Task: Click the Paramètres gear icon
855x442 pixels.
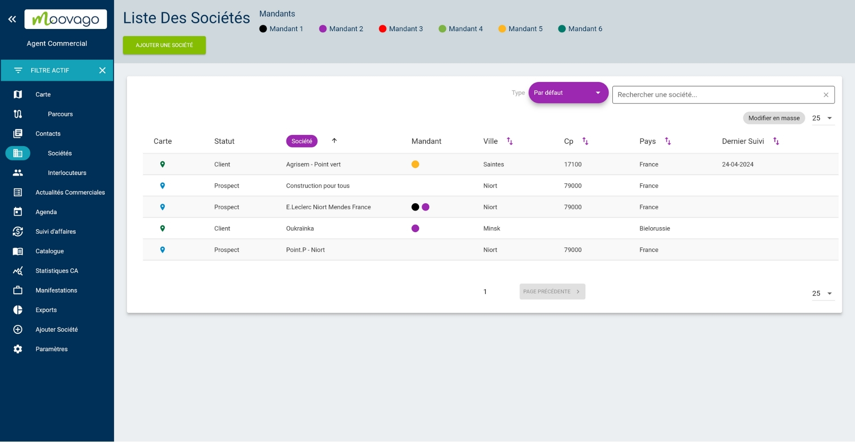Action: (x=18, y=349)
